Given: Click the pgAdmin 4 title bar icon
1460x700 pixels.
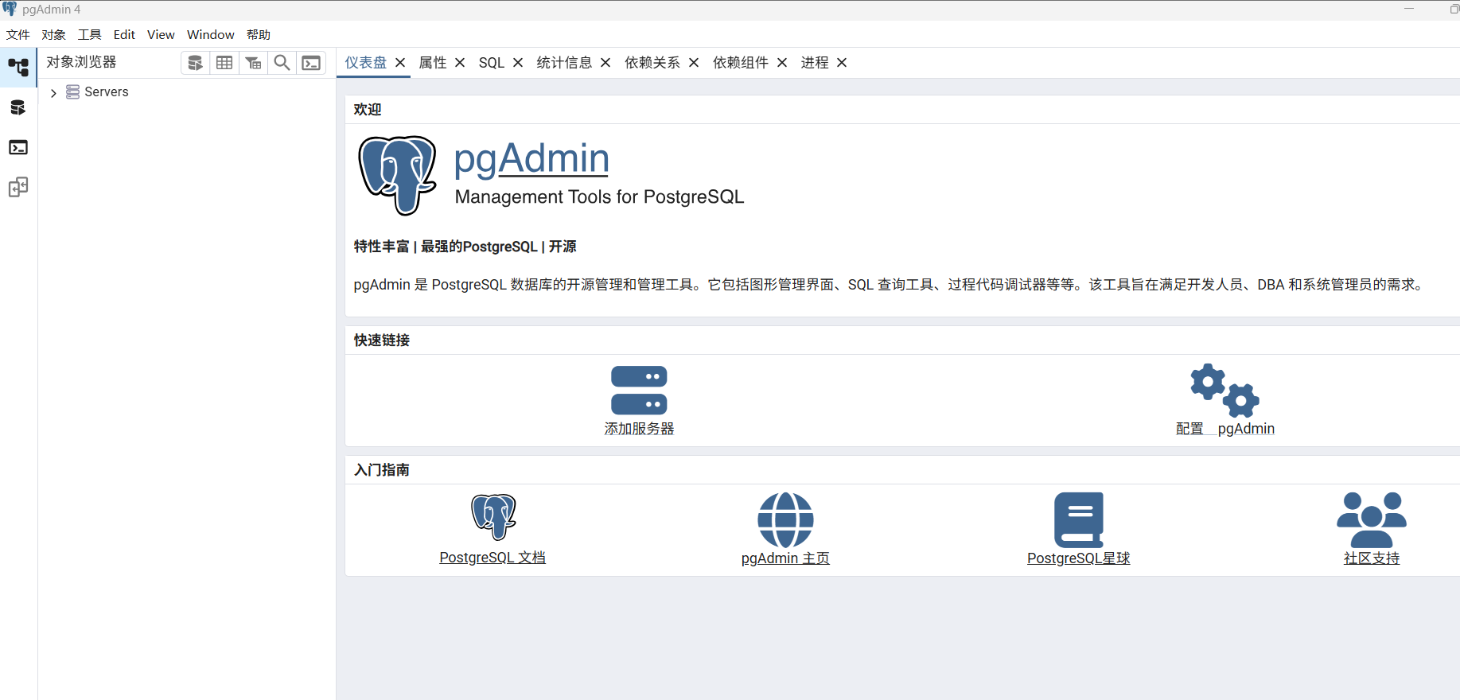Looking at the screenshot, I should (x=10, y=9).
